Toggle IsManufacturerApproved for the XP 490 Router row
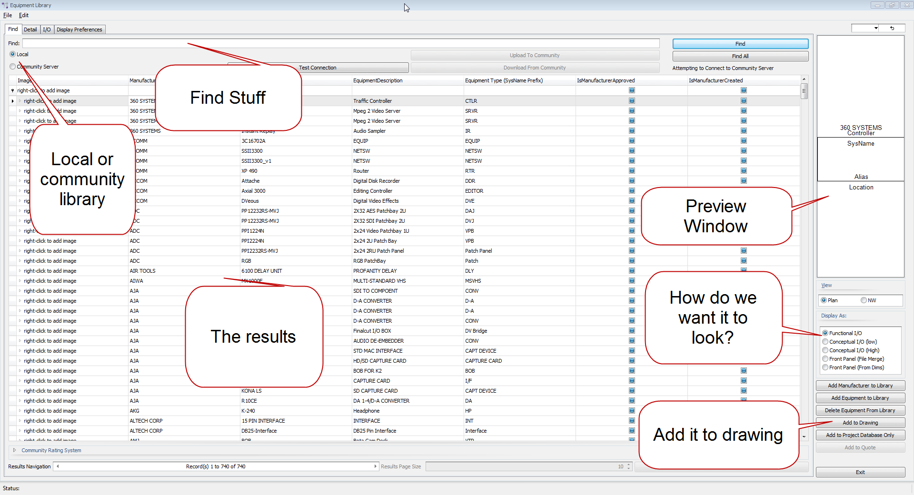914x495 pixels. click(x=632, y=171)
